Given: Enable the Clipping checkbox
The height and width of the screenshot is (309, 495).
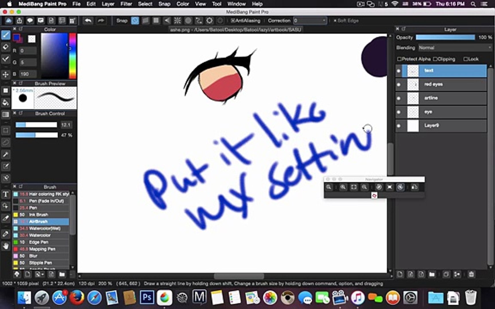Looking at the screenshot, I should [x=435, y=59].
